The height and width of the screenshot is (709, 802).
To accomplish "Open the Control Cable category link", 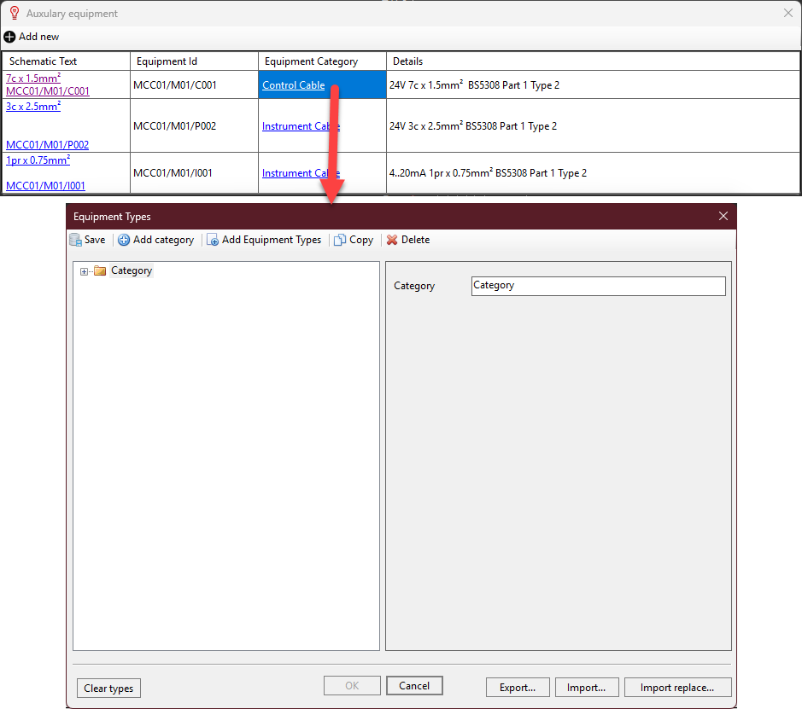I will (x=293, y=85).
